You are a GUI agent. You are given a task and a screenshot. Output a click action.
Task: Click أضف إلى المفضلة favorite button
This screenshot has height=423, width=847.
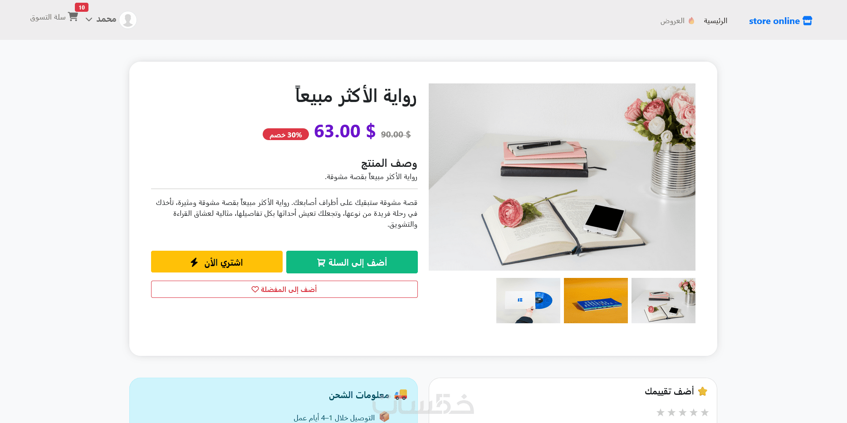(x=284, y=289)
